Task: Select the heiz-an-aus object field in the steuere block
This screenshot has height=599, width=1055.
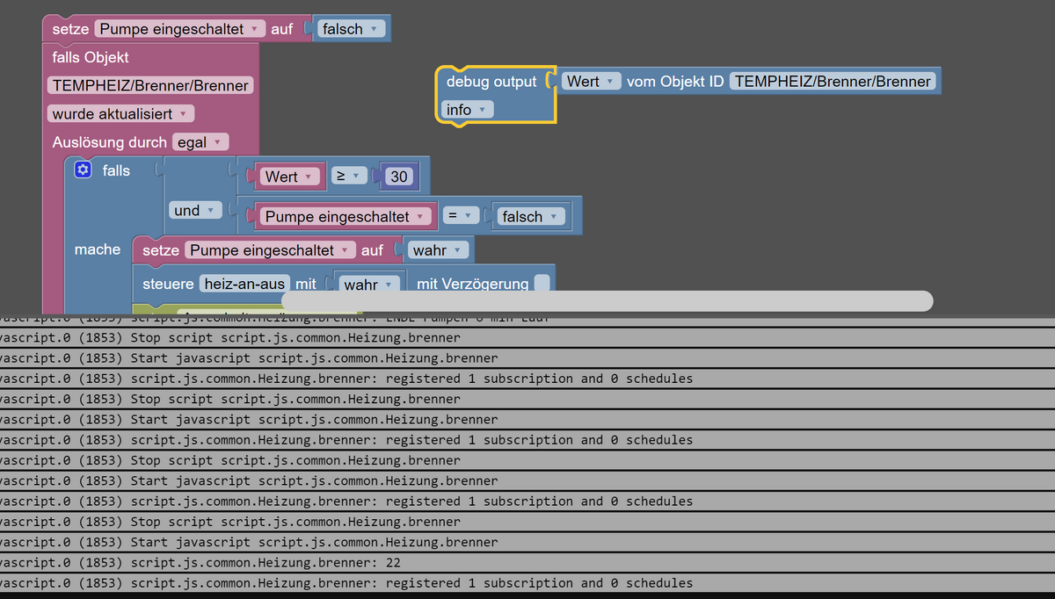Action: pos(244,284)
